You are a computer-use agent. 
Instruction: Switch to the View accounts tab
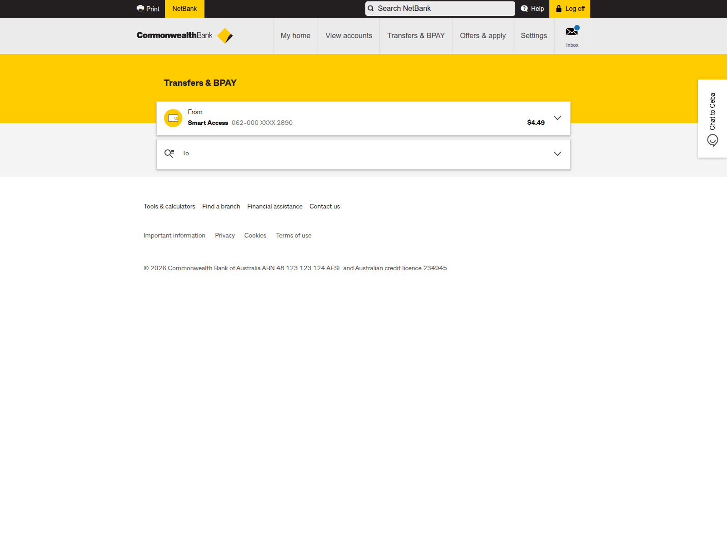click(349, 35)
